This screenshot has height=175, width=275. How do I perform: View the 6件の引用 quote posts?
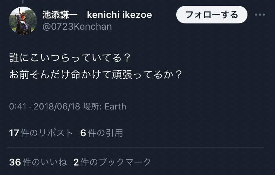(101, 133)
